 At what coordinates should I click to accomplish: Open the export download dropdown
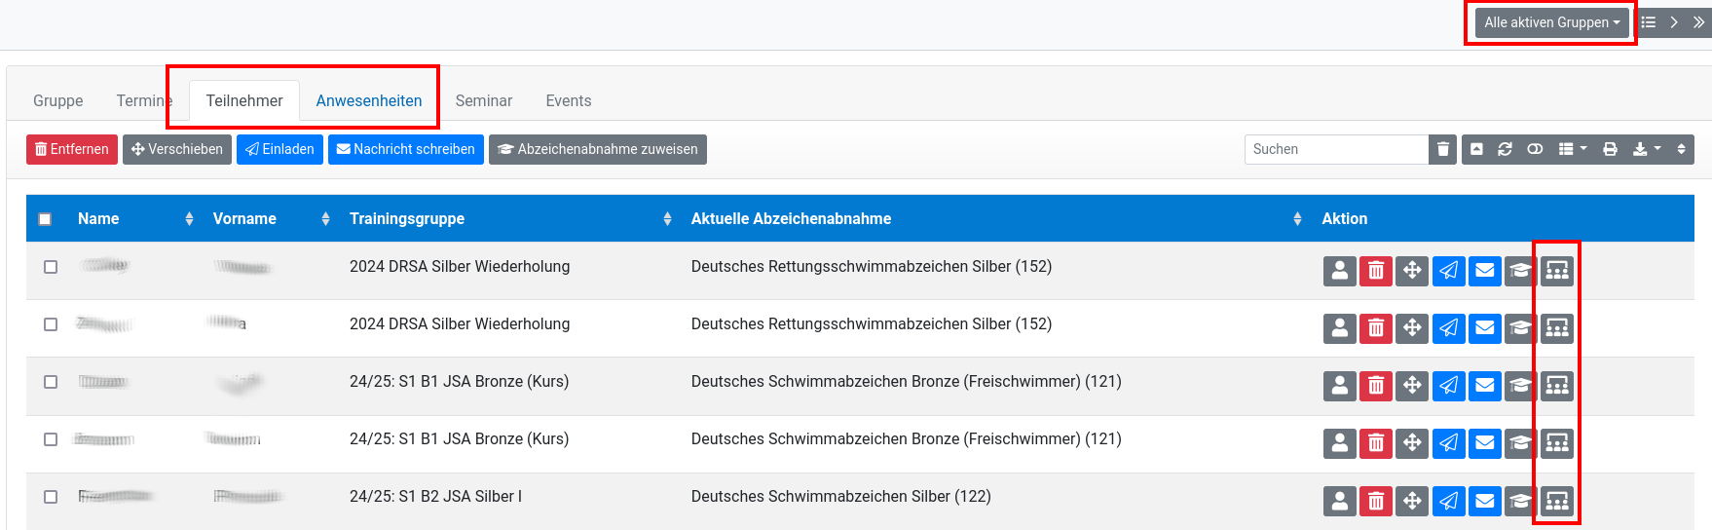click(x=1647, y=149)
